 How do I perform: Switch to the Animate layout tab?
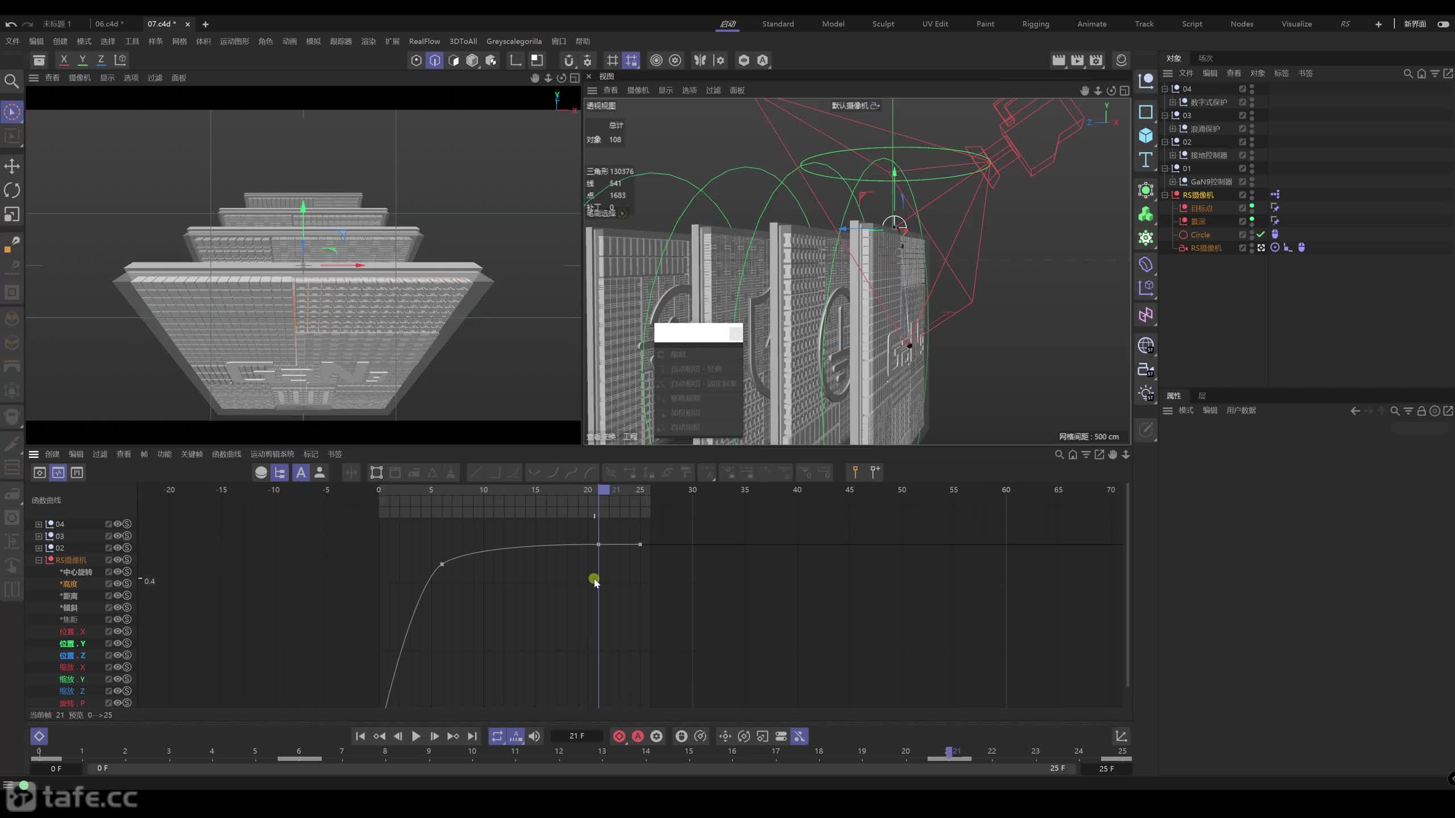click(1092, 24)
